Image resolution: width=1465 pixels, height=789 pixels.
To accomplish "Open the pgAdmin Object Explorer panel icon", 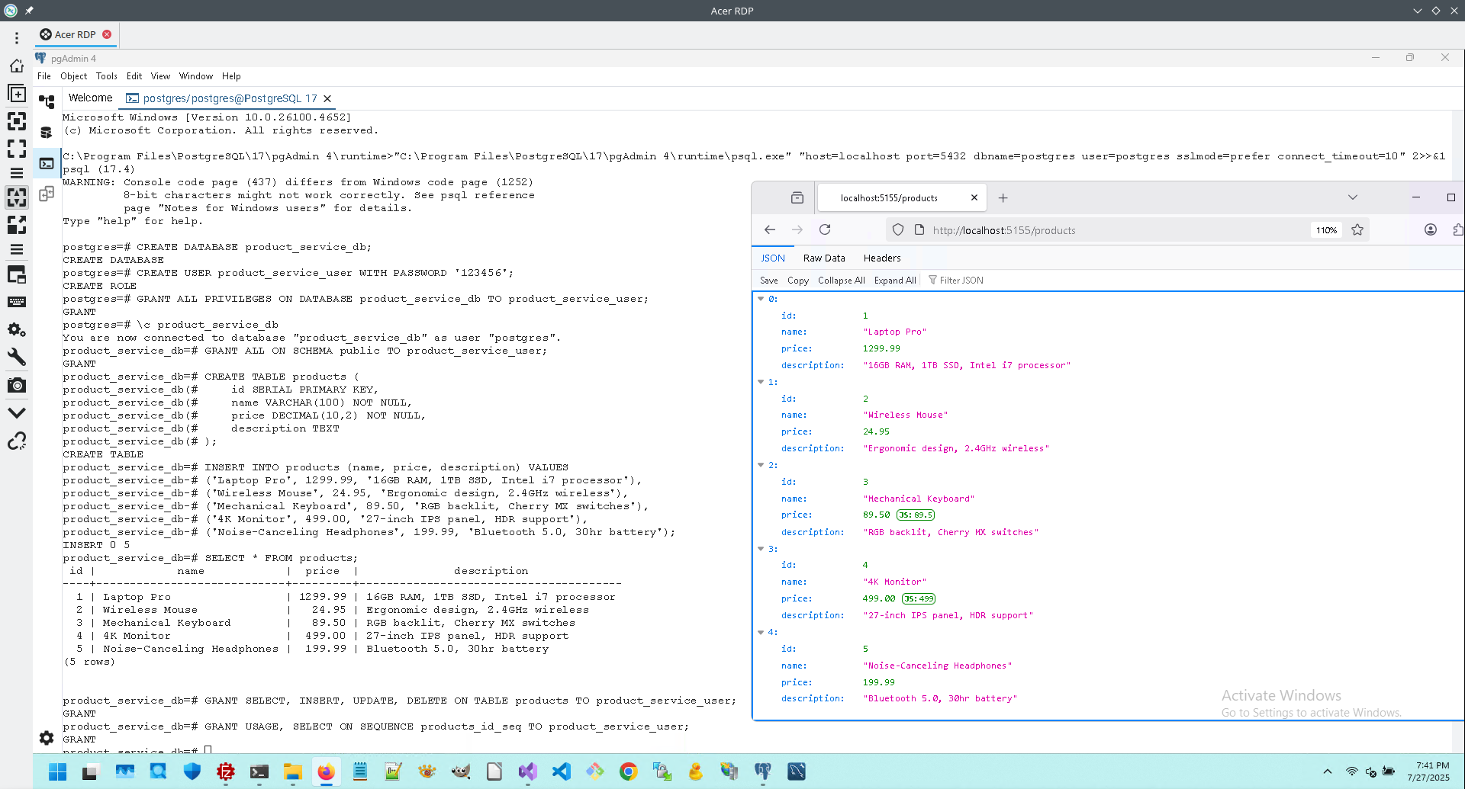I will click(x=47, y=101).
